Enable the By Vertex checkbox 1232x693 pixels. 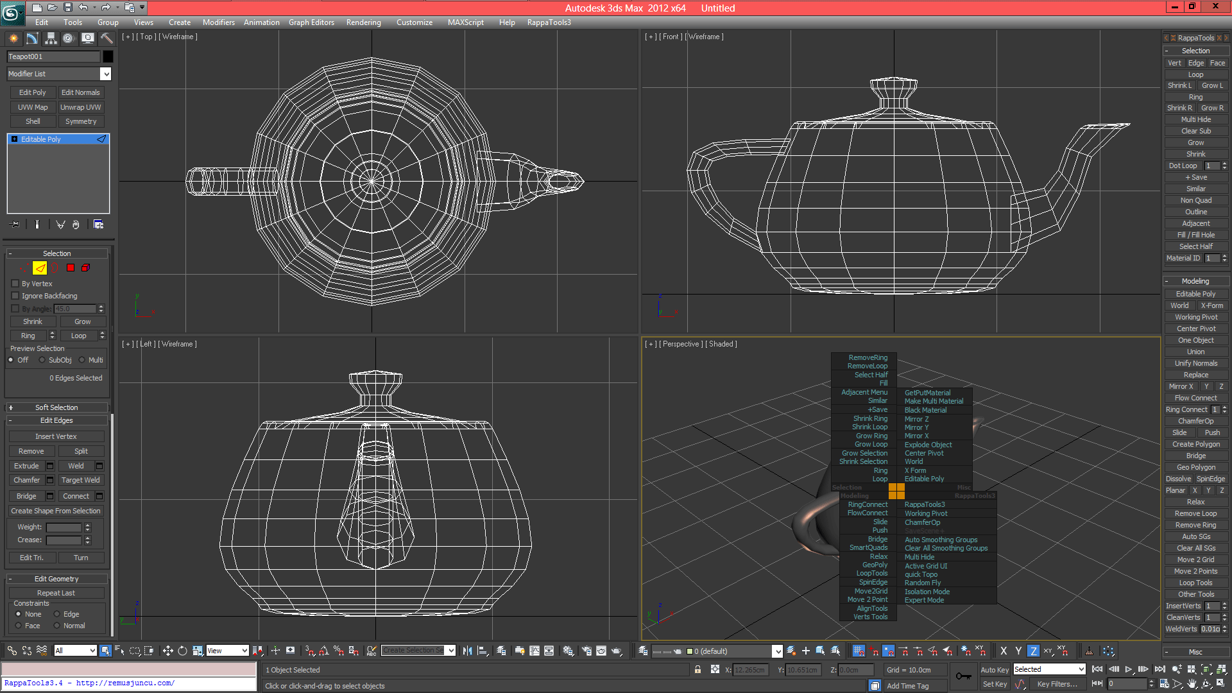[14, 283]
